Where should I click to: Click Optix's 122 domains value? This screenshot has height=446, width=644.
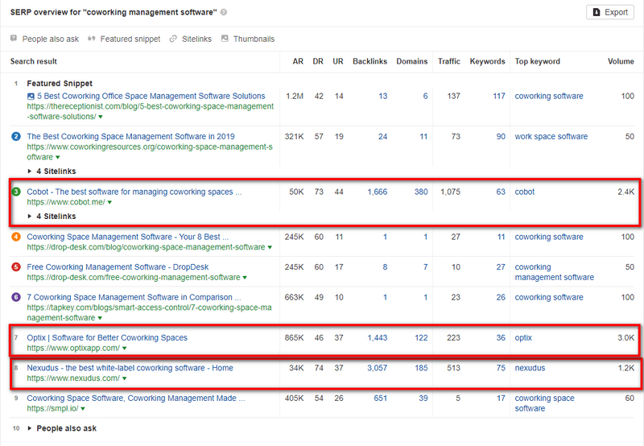(421, 337)
